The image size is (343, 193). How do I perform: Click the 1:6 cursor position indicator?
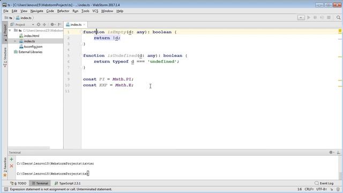[300, 189]
